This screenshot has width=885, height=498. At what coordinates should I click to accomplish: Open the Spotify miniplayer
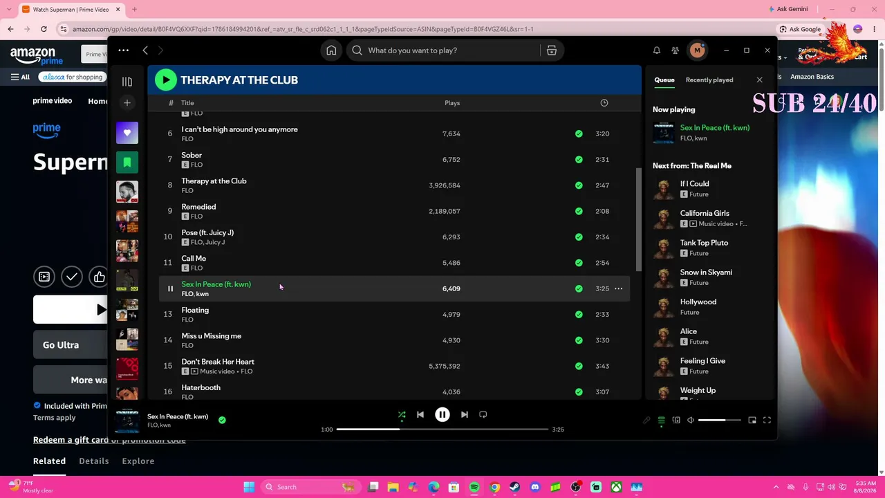752,421
